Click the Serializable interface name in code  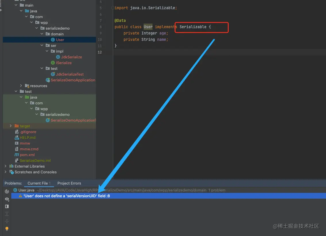click(193, 27)
